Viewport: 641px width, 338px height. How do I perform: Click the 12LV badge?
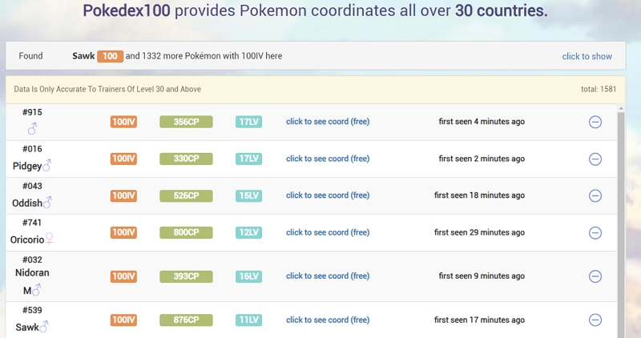tap(248, 232)
